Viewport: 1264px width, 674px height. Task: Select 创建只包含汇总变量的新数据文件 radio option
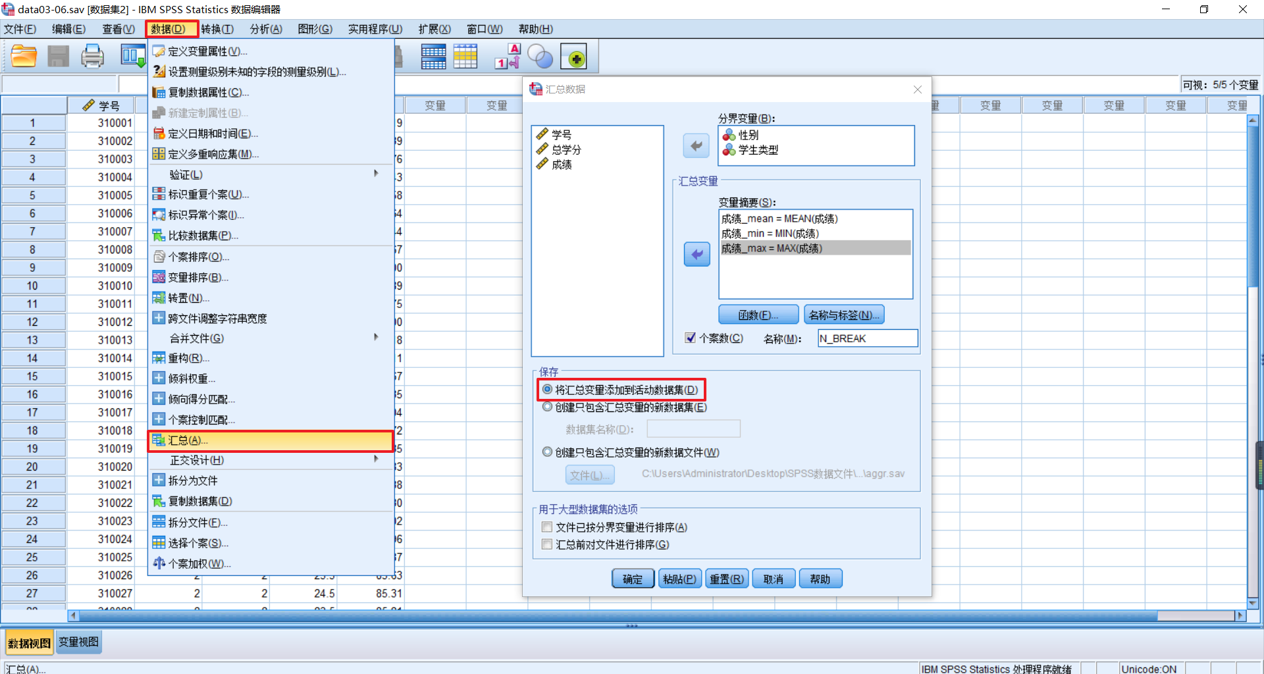[547, 452]
